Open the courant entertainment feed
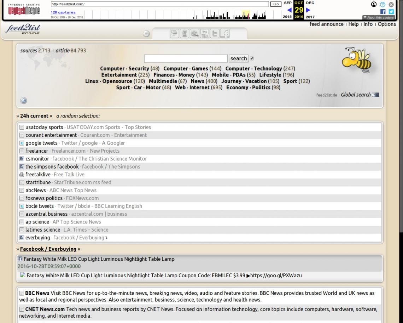This screenshot has height=323, width=403. tap(51, 135)
